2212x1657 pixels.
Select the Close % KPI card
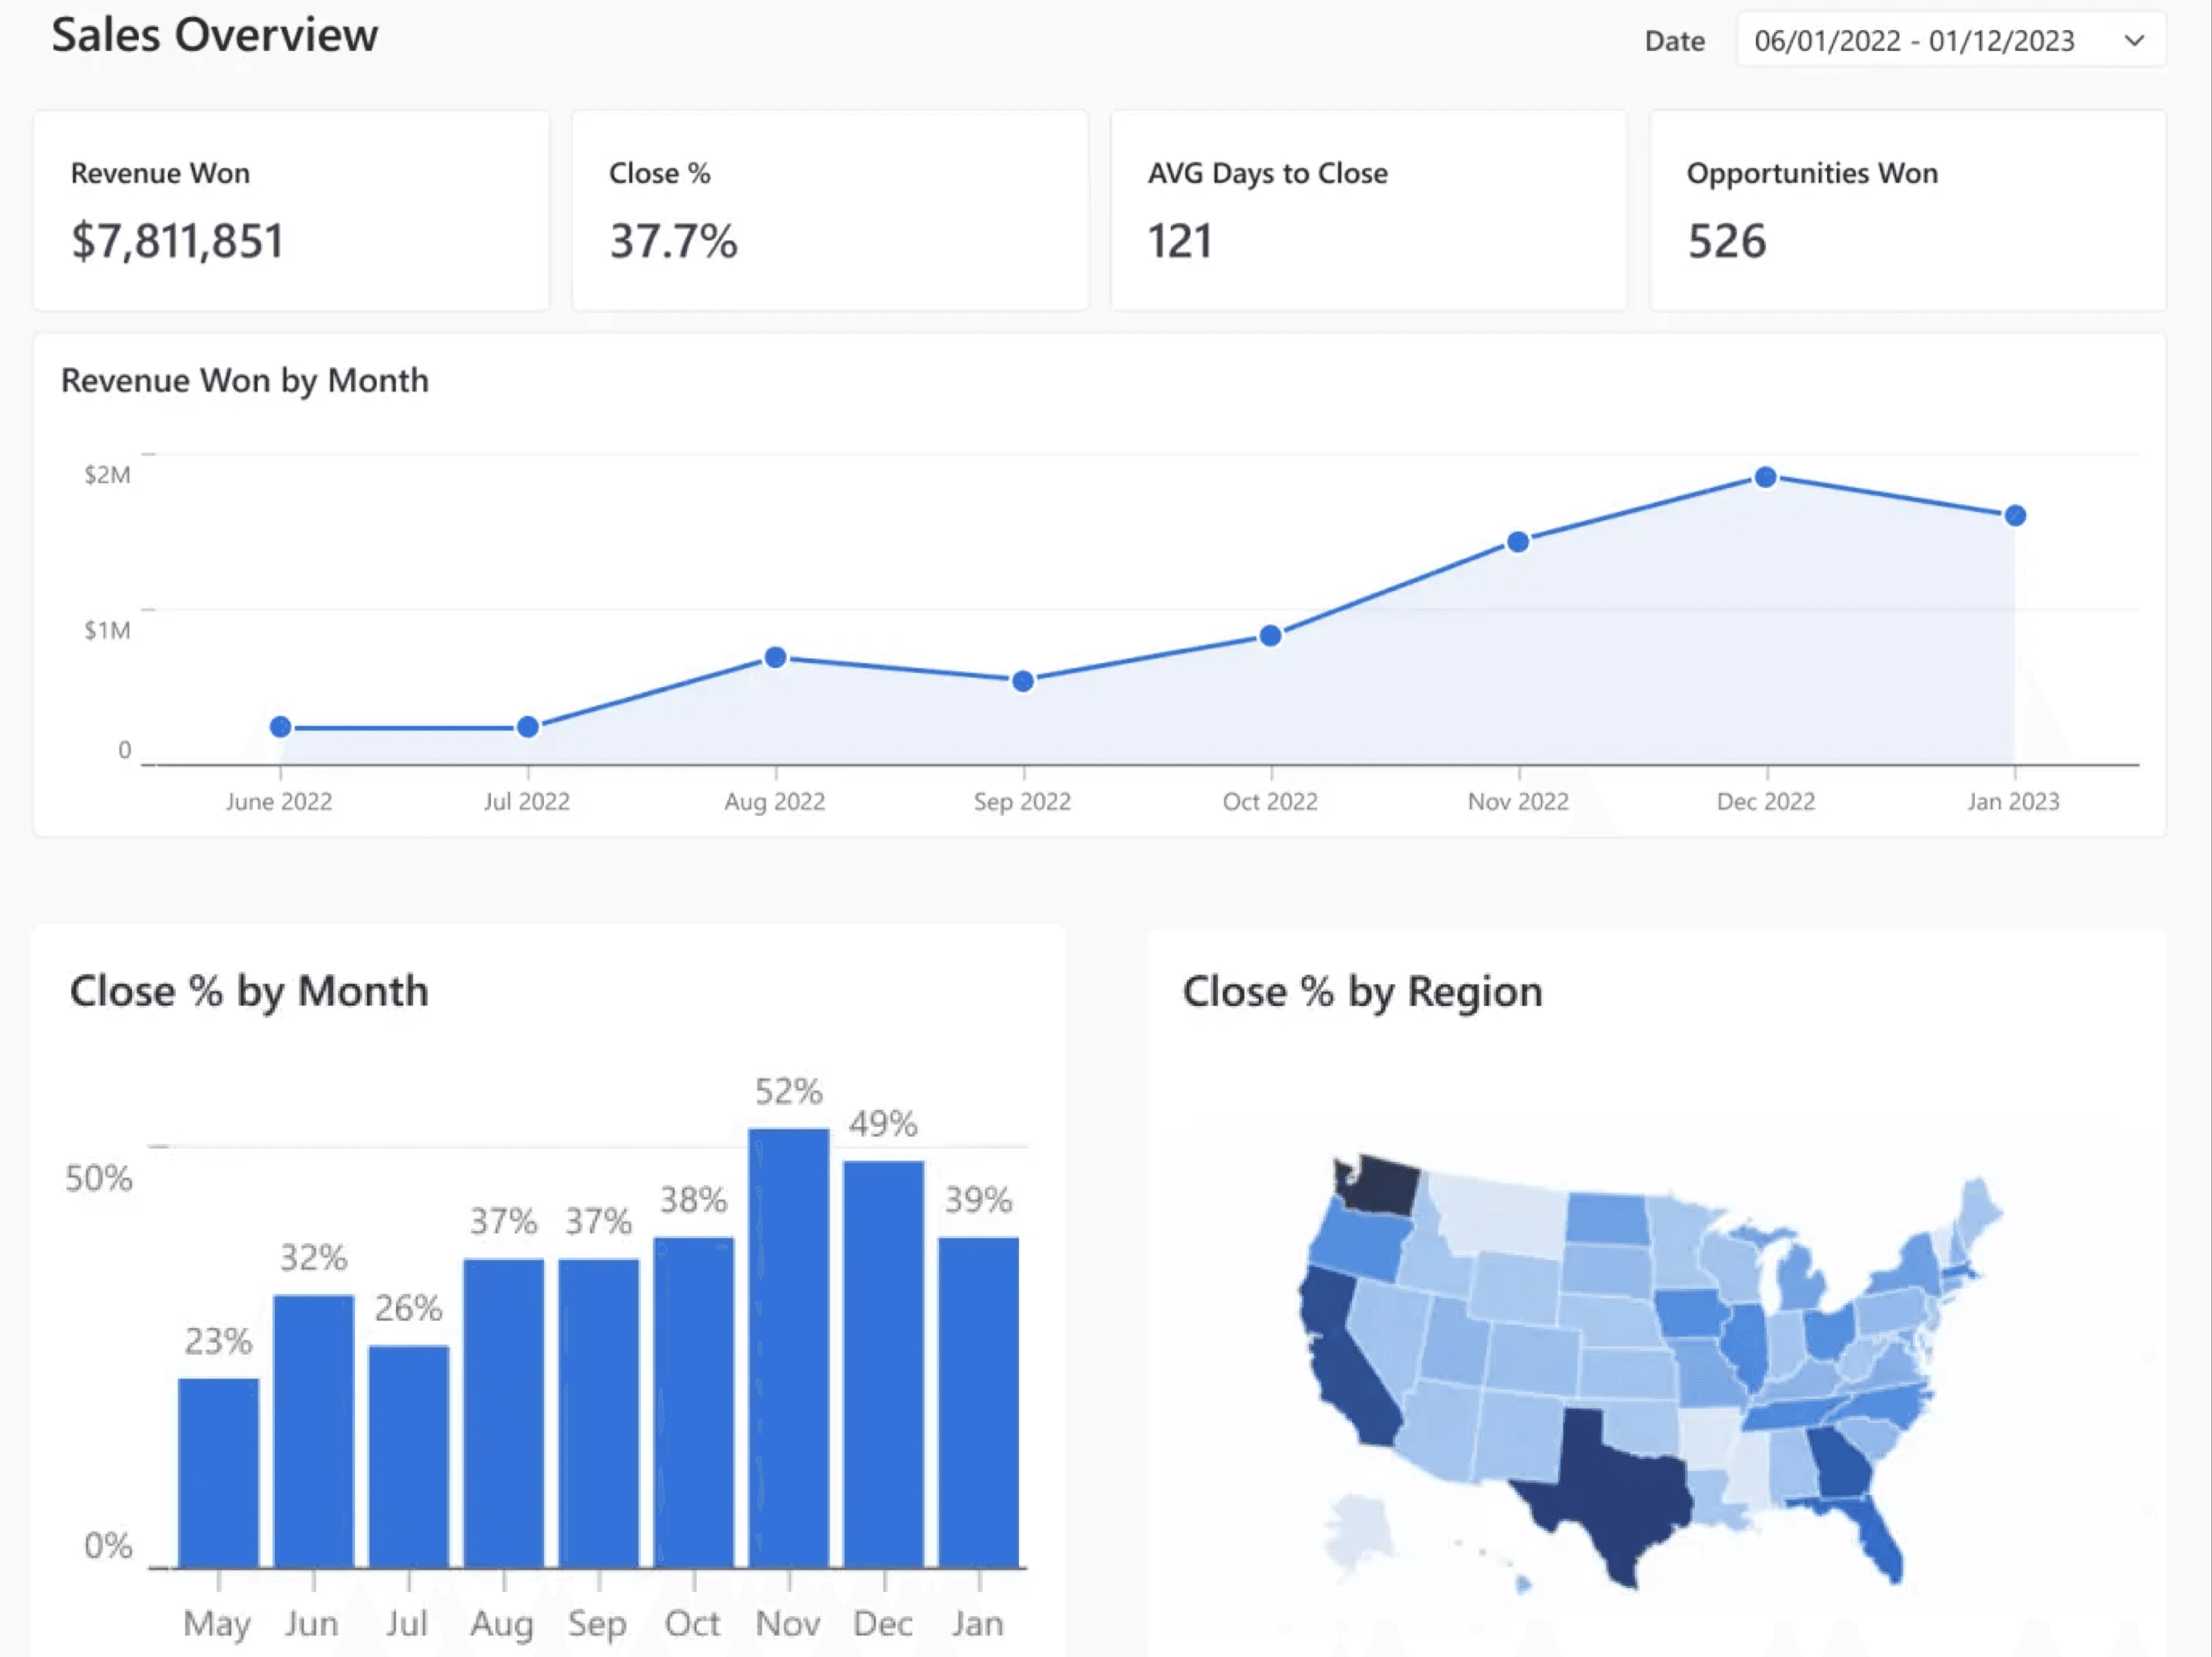pyautogui.click(x=829, y=211)
